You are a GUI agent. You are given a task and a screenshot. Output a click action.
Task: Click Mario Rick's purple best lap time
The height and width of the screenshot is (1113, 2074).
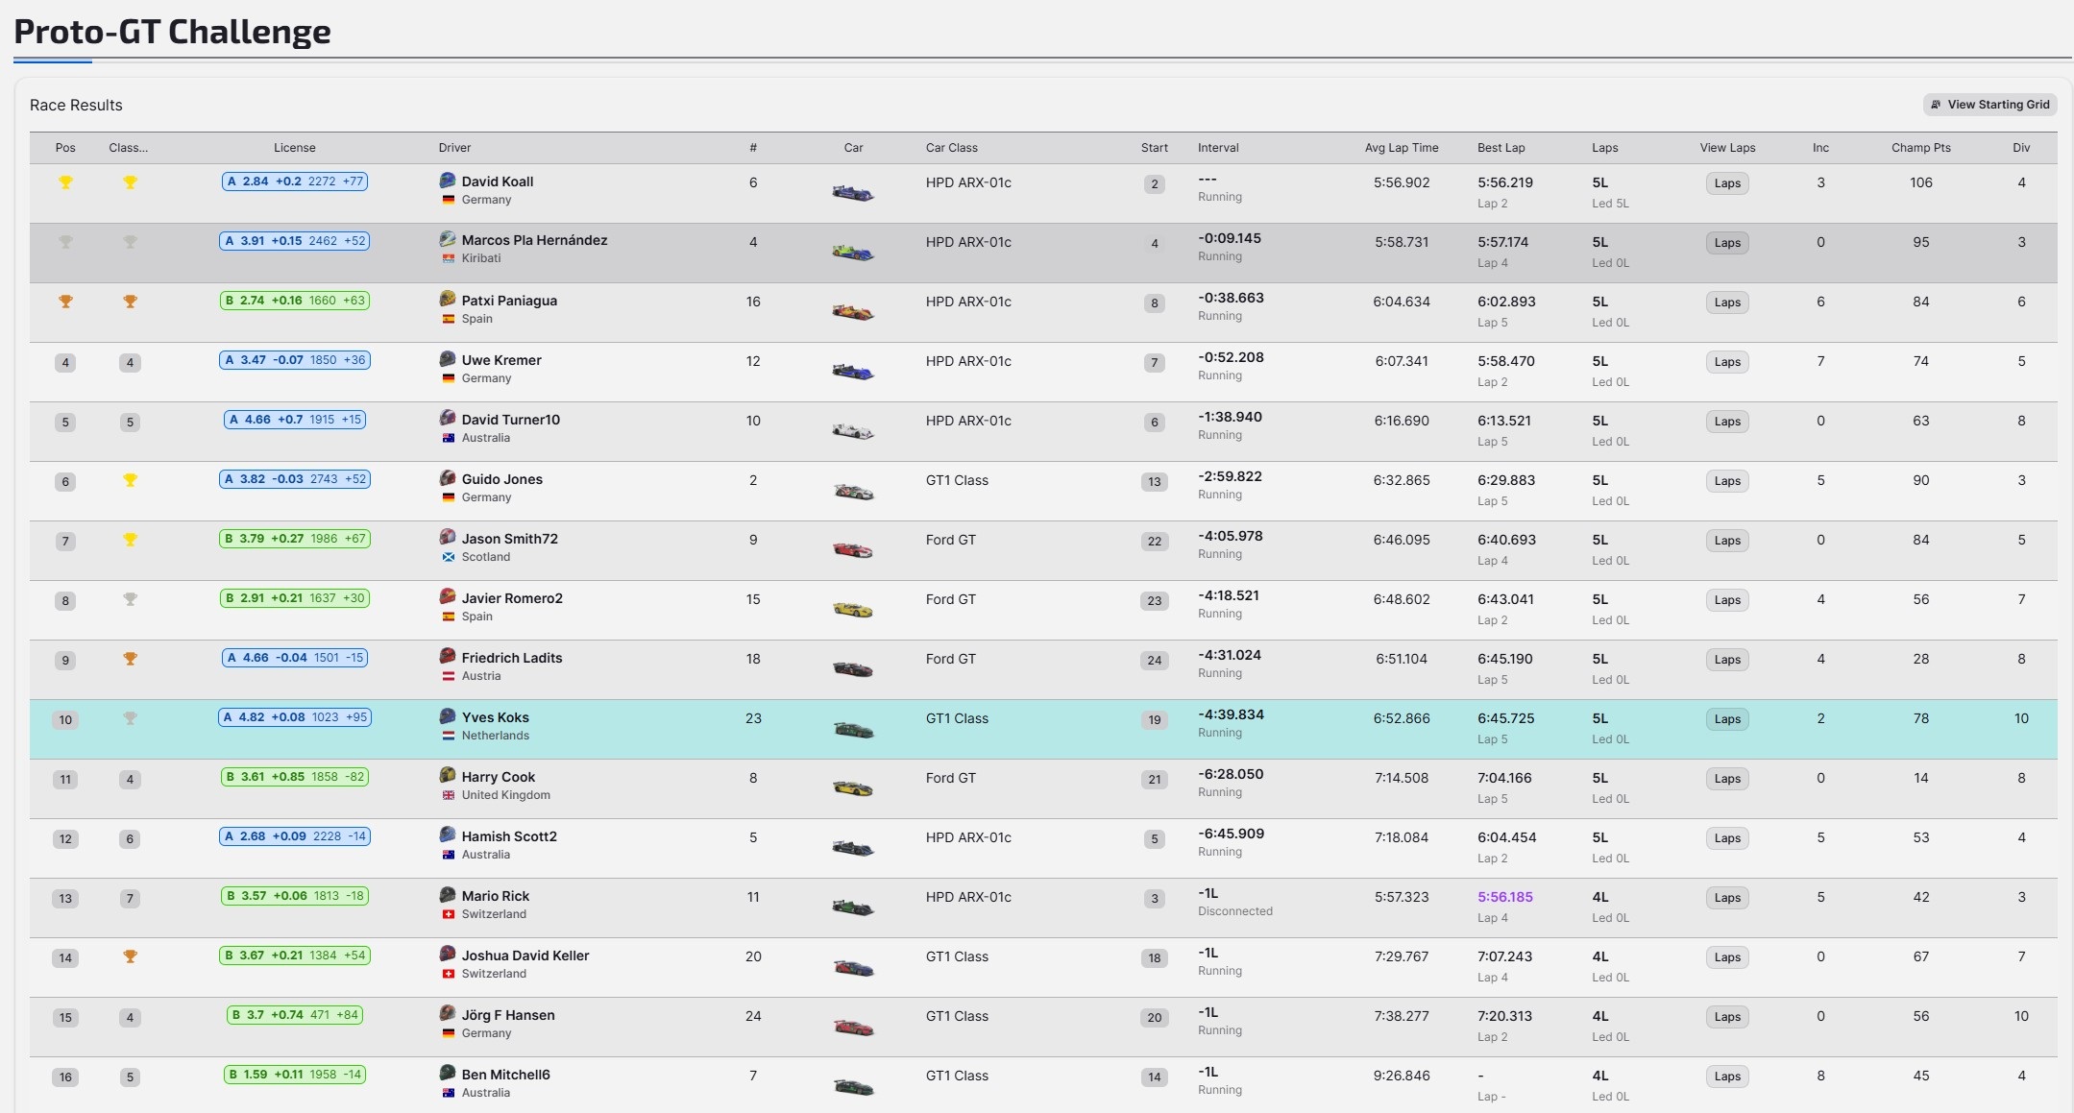pyautogui.click(x=1503, y=896)
